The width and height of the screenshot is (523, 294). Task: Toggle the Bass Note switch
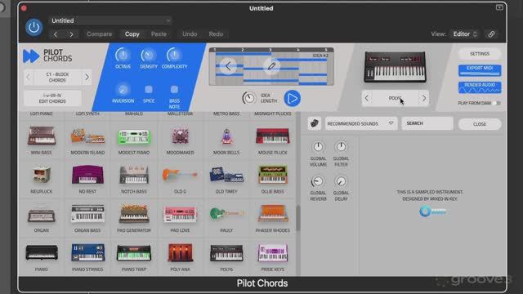point(174,89)
